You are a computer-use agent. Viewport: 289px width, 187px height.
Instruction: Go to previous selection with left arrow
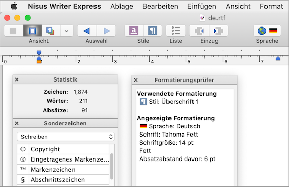click(87, 31)
